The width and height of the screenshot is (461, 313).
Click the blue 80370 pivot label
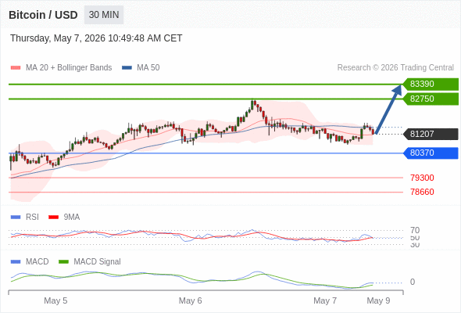click(431, 153)
